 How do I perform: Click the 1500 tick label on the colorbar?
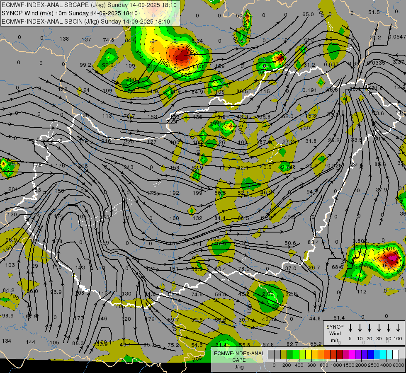coord(349,365)
